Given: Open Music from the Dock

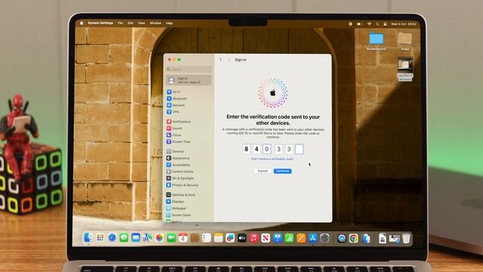Looking at the screenshot, I should pyautogui.click(x=254, y=238).
